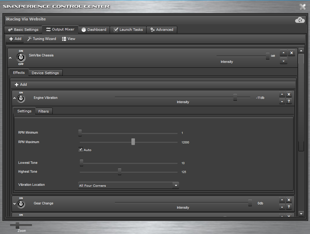This screenshot has width=310, height=234.
Task: Click the scroll down arrow
Action: pos(301,214)
